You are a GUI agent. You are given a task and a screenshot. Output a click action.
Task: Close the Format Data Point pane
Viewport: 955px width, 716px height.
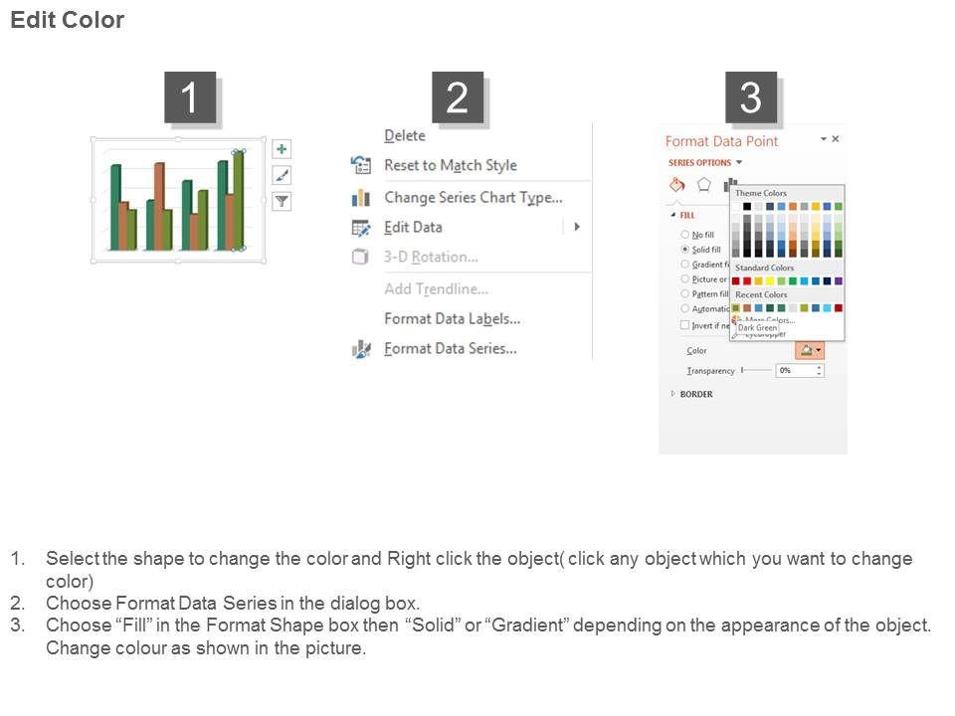click(x=836, y=140)
